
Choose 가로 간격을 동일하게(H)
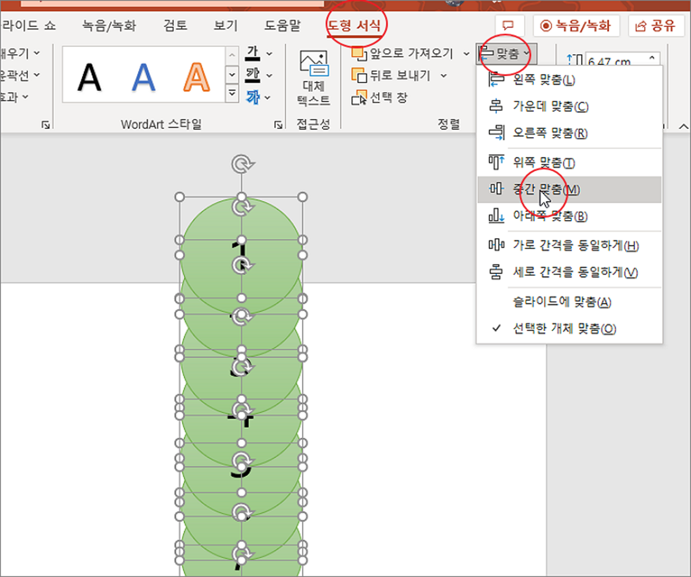click(569, 245)
